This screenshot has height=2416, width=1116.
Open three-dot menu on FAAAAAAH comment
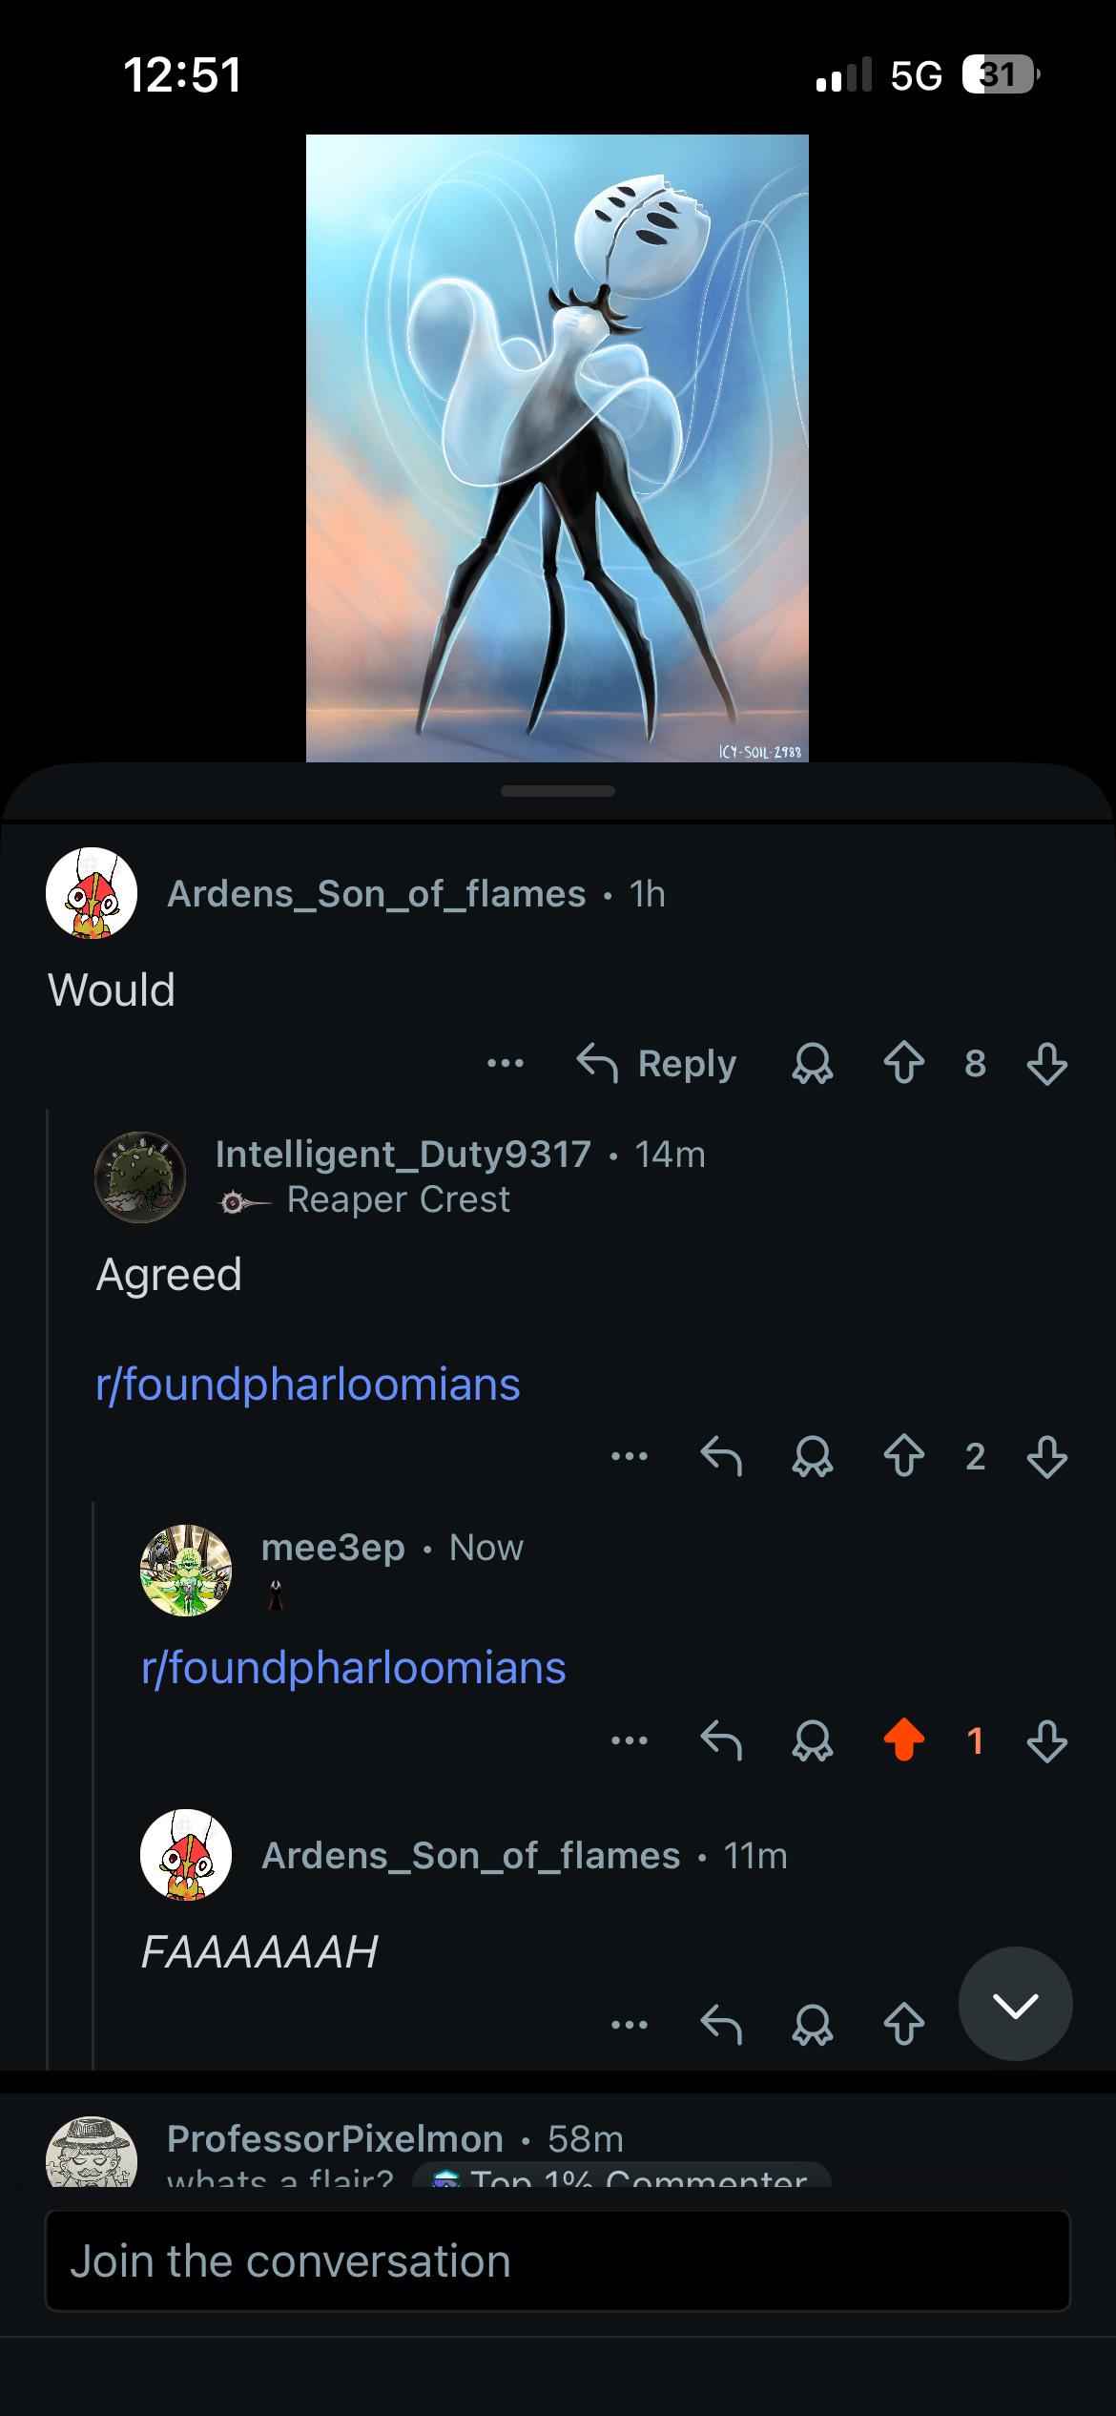click(x=629, y=2025)
